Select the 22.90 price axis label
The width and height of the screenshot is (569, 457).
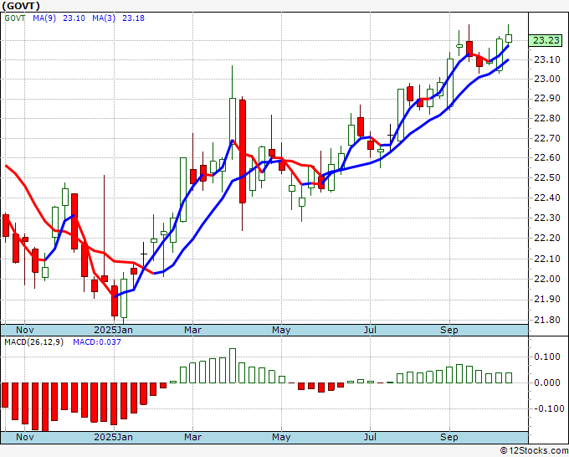[x=547, y=99]
